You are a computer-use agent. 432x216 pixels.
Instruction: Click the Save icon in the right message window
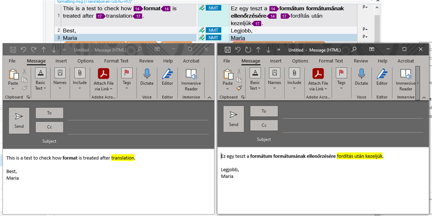pyautogui.click(x=228, y=50)
